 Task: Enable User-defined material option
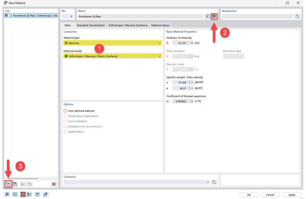[x=65, y=111]
